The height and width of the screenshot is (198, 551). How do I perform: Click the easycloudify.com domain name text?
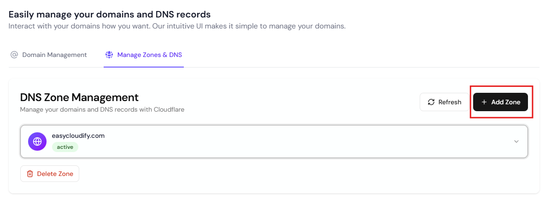coord(78,136)
